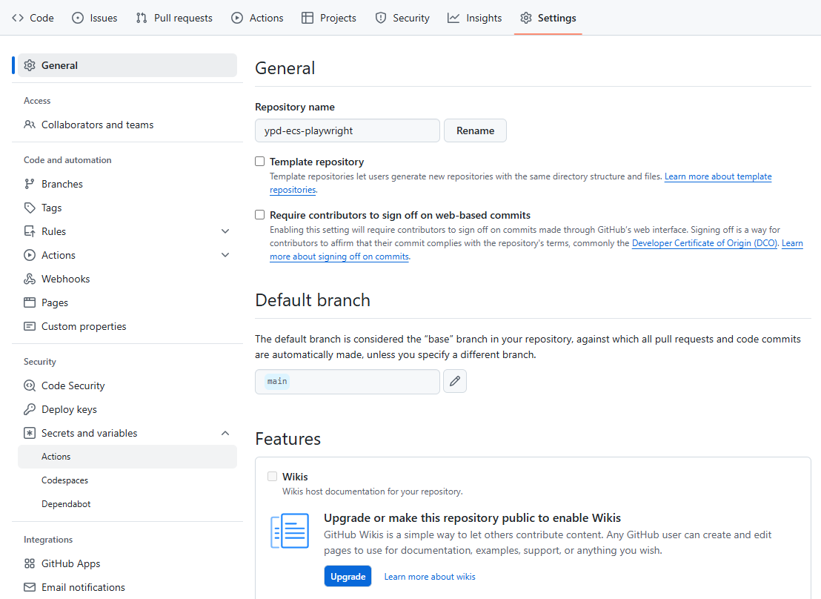
Task: Click the Code Security scan icon
Action: point(30,385)
